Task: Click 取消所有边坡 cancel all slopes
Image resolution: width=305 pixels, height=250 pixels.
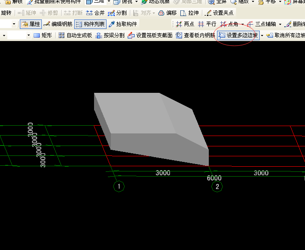Action: tap(285, 35)
